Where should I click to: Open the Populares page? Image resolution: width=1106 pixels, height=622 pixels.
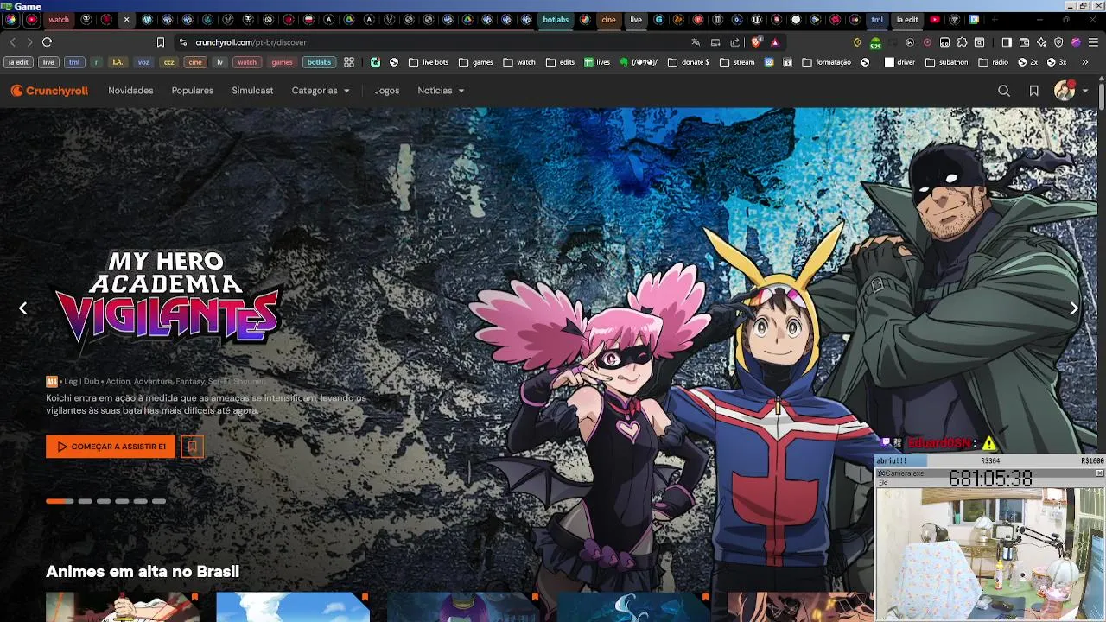click(193, 91)
